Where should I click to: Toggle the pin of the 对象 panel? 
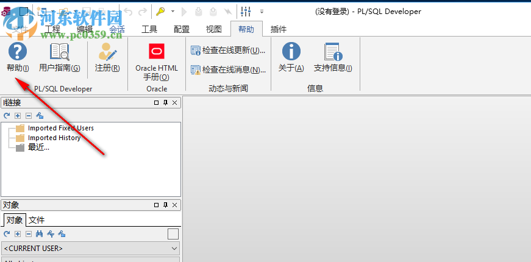click(x=166, y=205)
